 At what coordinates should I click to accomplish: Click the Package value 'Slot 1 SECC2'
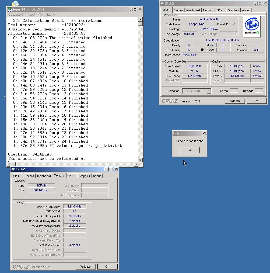tap(210, 29)
